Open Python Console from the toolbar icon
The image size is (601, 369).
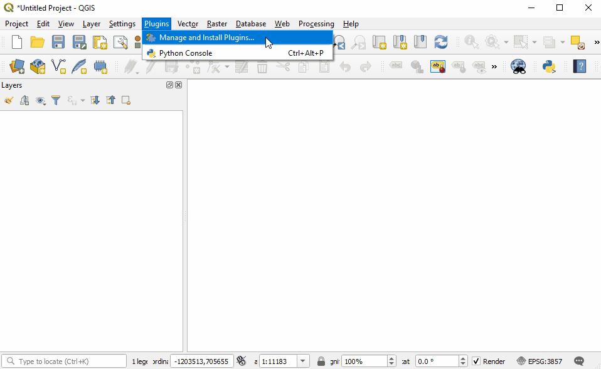[550, 66]
